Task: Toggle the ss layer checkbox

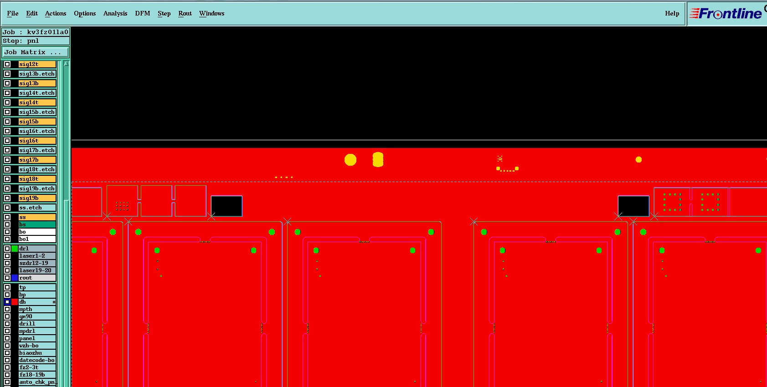Action: point(7,217)
